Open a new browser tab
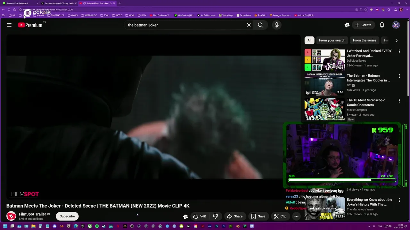The width and height of the screenshot is (410, 230). 120,3
